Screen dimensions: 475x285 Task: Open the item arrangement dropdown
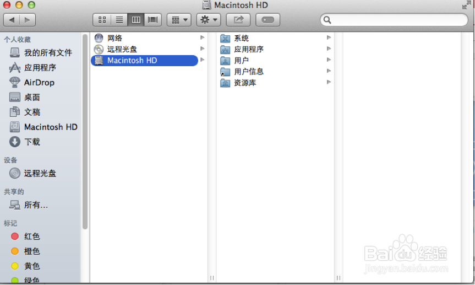[179, 20]
